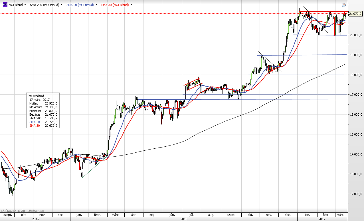The width and height of the screenshot is (364, 221).
Task: Click the júl. month label on time axis
Action: 192,215
